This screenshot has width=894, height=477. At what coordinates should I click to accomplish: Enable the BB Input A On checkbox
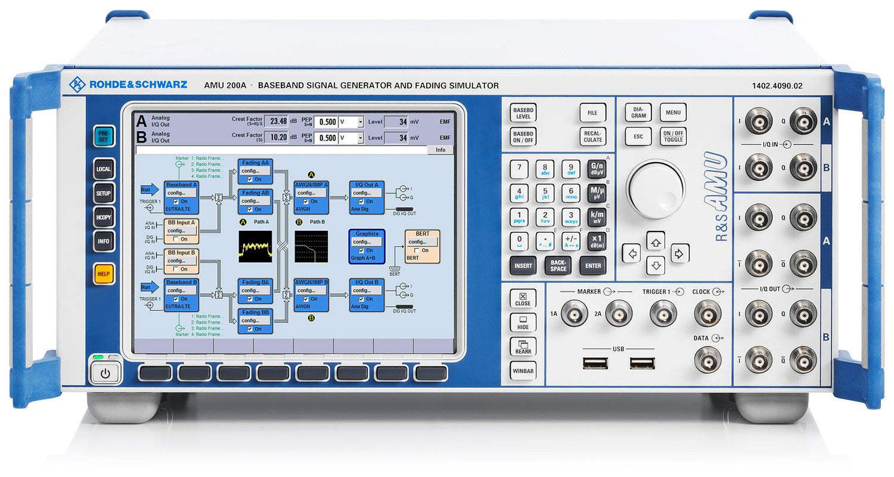(176, 239)
